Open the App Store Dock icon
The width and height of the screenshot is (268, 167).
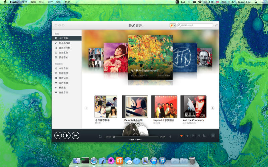coord(154,161)
